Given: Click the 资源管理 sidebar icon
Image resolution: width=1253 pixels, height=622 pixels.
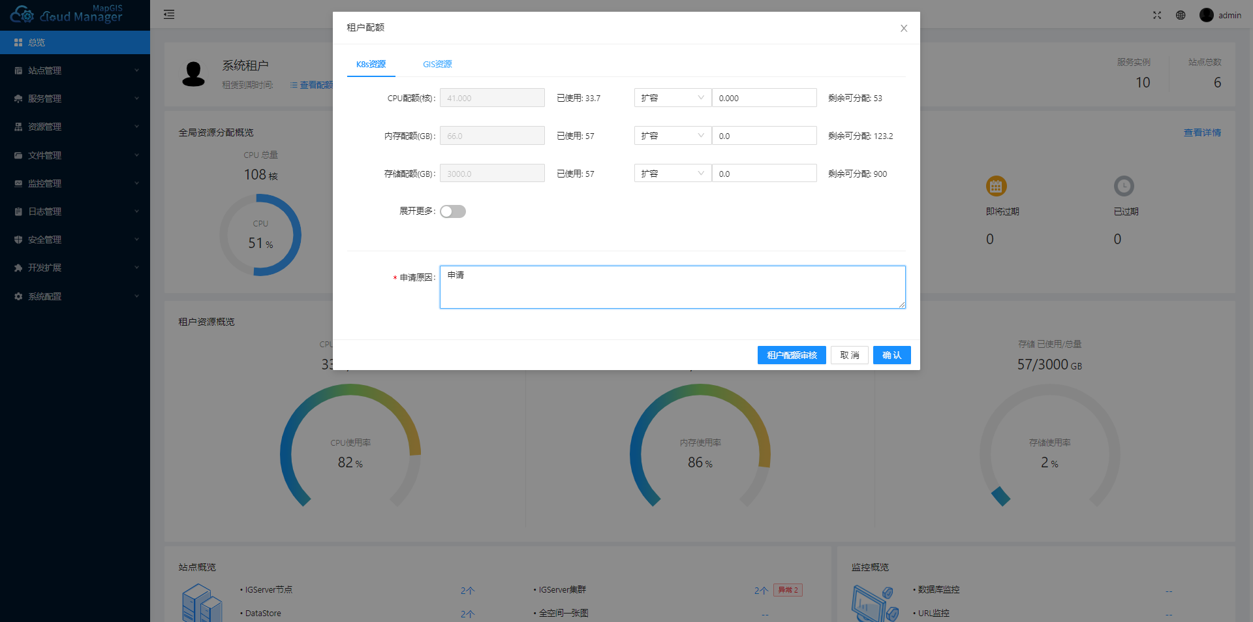Looking at the screenshot, I should 18,127.
